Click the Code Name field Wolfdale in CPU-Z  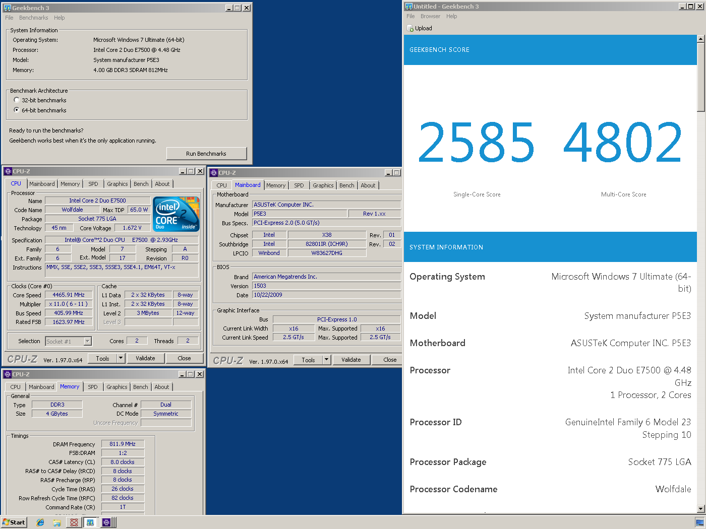coord(72,210)
